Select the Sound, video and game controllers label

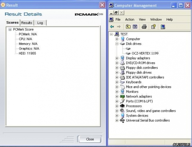point(151,111)
